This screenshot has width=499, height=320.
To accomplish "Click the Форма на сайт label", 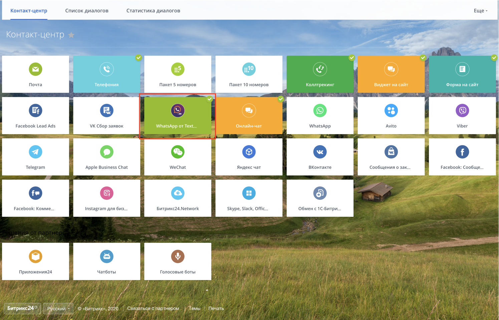I will click(x=462, y=85).
